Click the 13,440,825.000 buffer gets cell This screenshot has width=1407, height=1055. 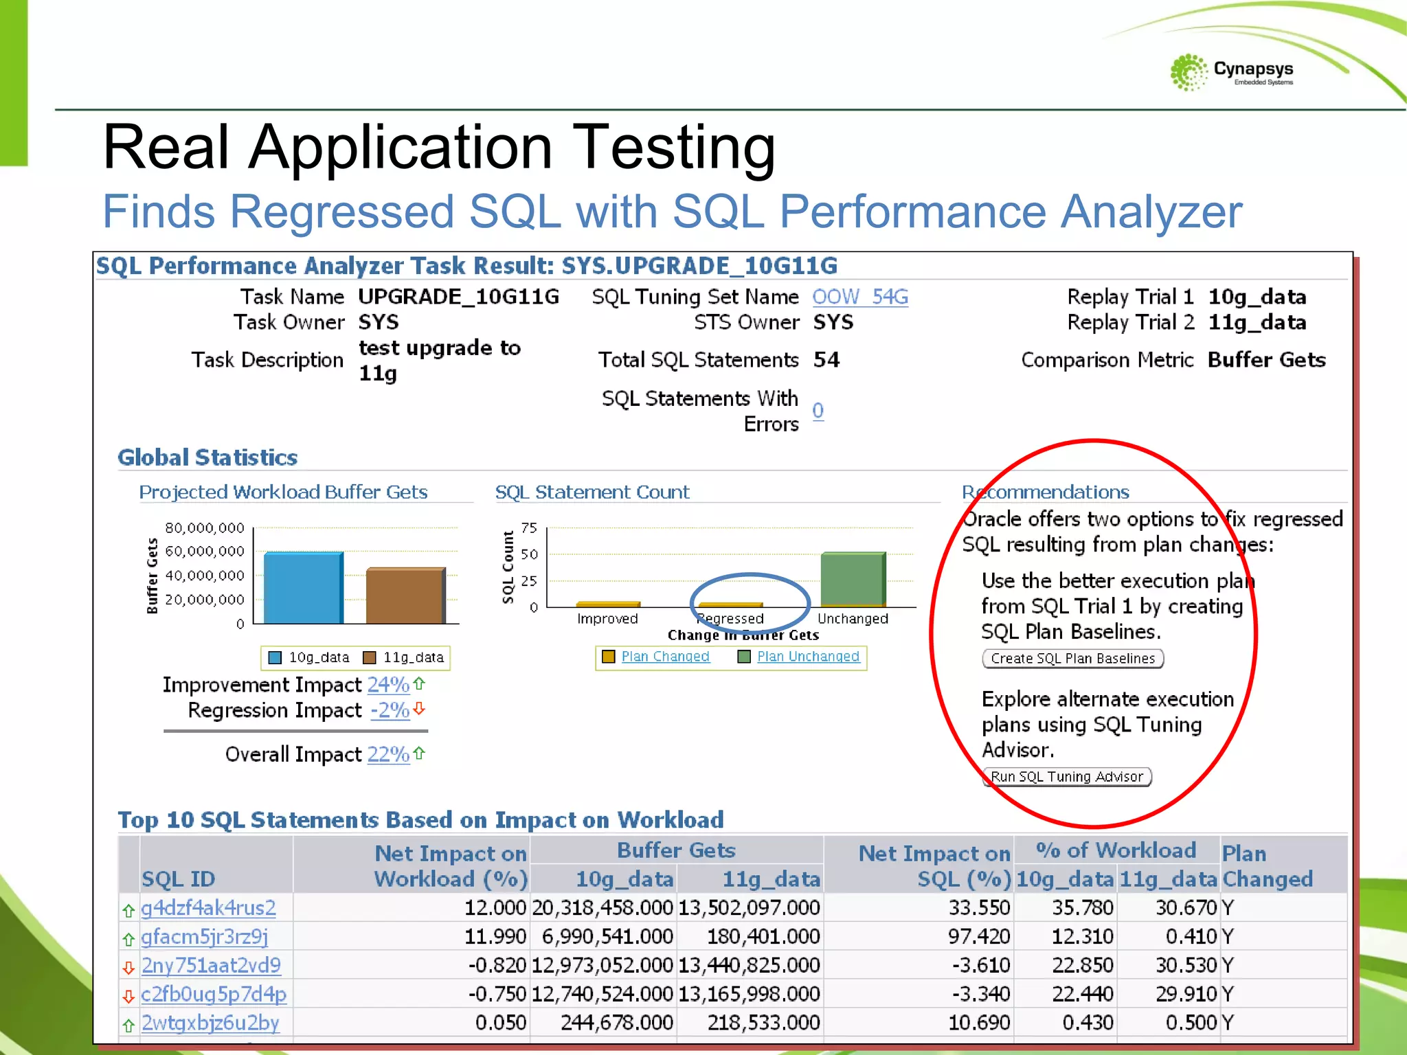click(x=749, y=966)
